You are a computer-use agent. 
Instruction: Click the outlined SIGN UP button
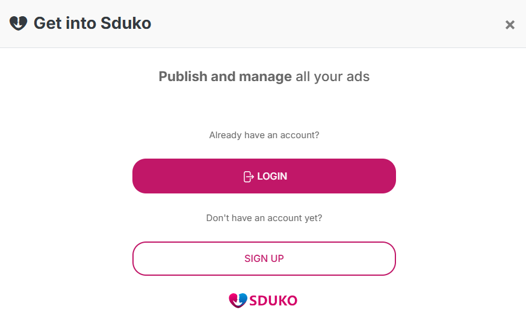coord(264,258)
